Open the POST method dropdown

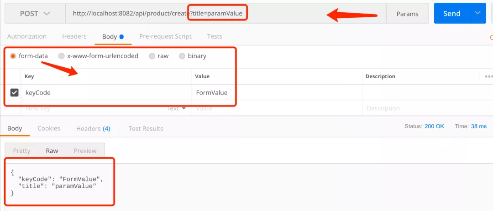pyautogui.click(x=35, y=14)
